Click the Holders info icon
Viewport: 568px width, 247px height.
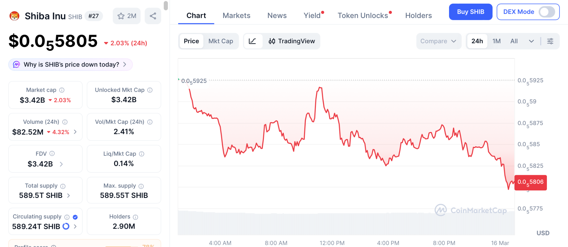pos(135,217)
